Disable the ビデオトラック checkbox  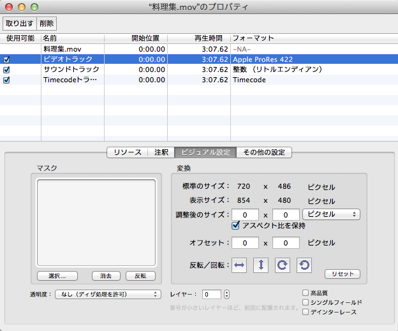coord(6,60)
